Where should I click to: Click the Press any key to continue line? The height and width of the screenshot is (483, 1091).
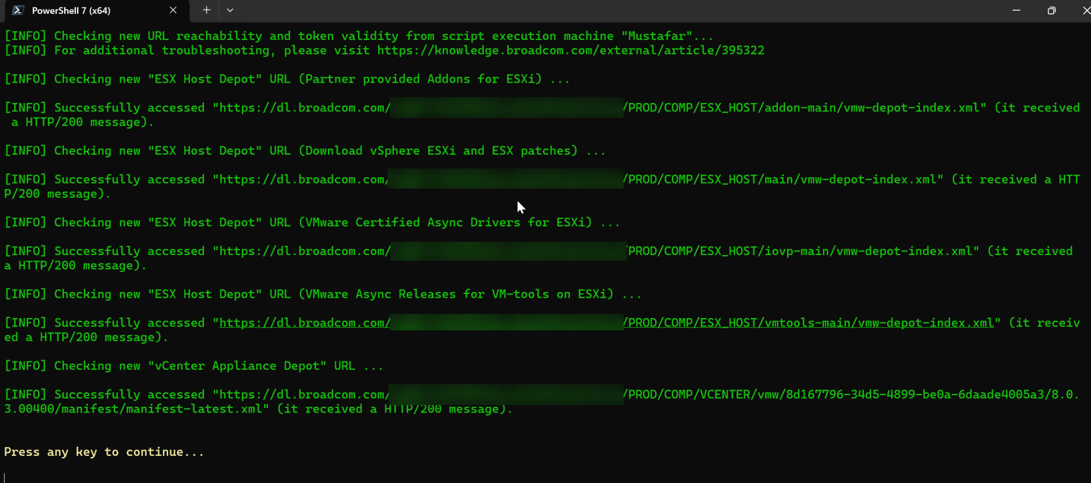click(x=104, y=452)
